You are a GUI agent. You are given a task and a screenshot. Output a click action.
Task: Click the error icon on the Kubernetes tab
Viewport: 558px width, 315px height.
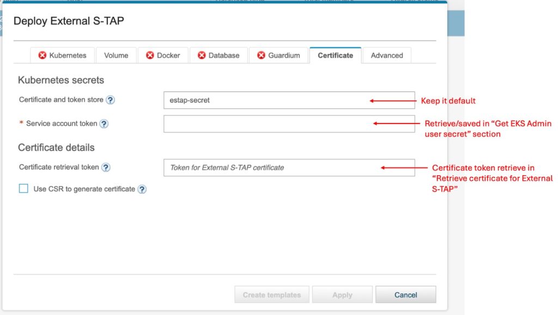(x=43, y=55)
